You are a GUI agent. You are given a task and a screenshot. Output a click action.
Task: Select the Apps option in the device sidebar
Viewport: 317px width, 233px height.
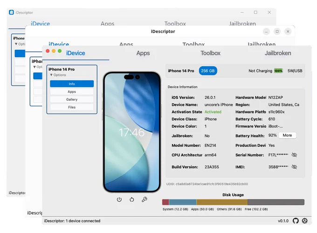click(72, 91)
